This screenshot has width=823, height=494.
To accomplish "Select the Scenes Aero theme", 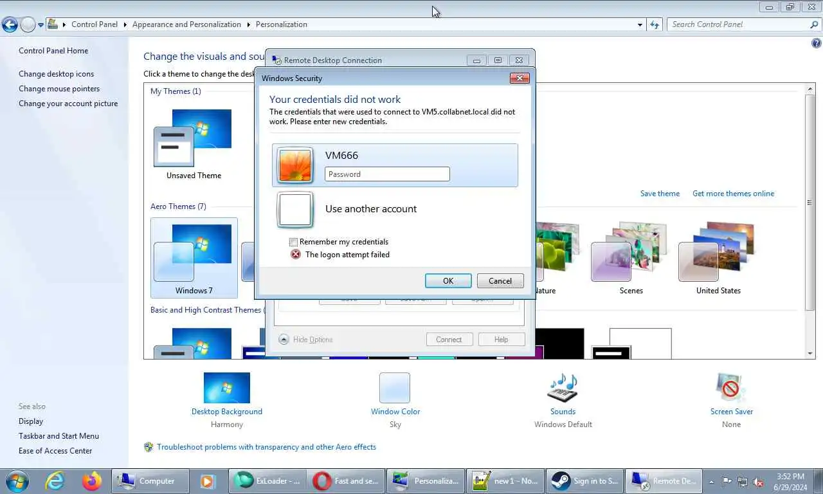I will click(x=631, y=258).
